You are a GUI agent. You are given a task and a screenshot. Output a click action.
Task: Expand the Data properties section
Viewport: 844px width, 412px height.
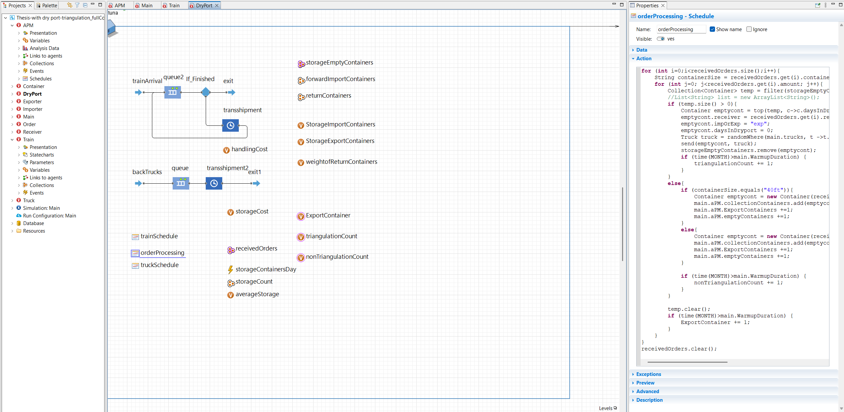click(641, 50)
